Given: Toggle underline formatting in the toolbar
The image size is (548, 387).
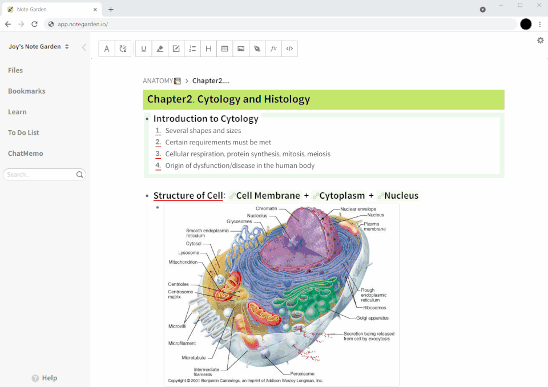Looking at the screenshot, I should pyautogui.click(x=143, y=49).
